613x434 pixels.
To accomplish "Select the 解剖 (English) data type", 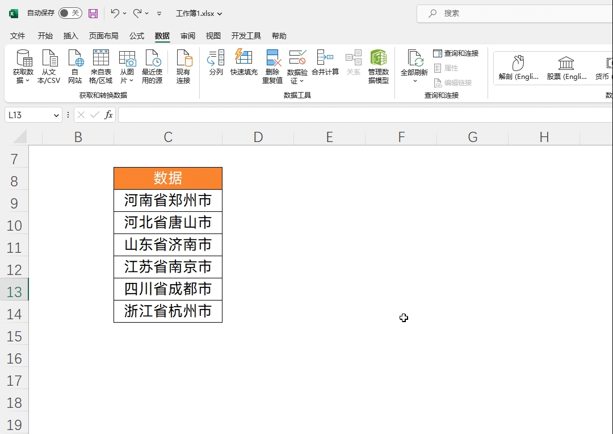I will 518,68.
